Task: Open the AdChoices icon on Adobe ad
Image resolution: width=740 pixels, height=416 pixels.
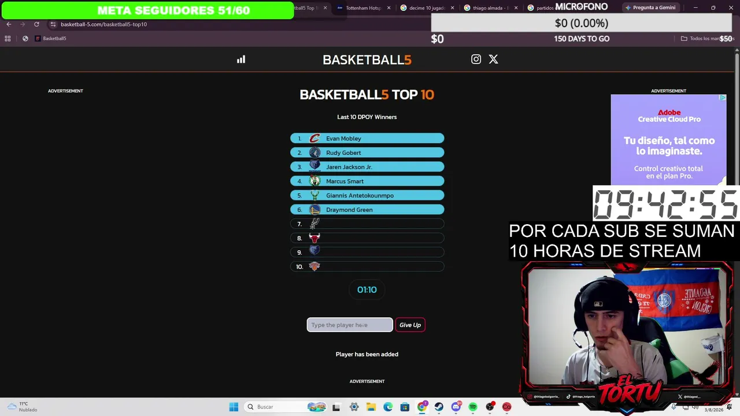Action: [x=723, y=98]
